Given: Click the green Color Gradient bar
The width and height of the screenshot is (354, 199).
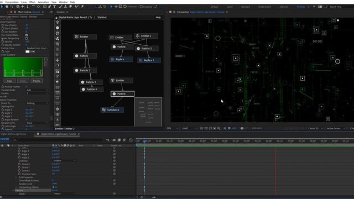Looking at the screenshot, I should click(x=23, y=67).
